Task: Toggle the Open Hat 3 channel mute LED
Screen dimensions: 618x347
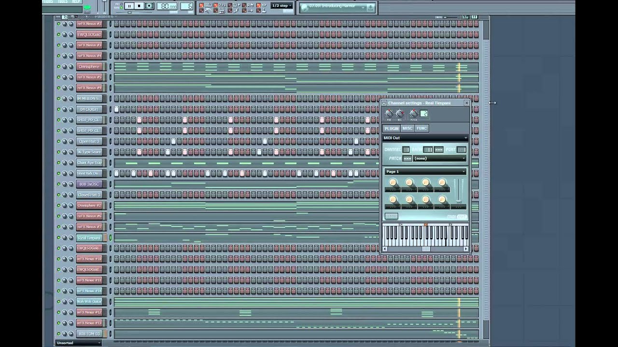Action: point(59,141)
